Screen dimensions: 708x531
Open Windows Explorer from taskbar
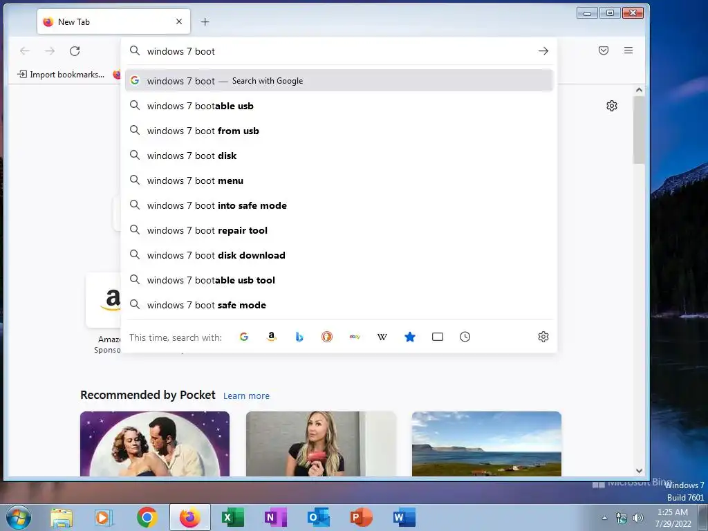(62, 517)
